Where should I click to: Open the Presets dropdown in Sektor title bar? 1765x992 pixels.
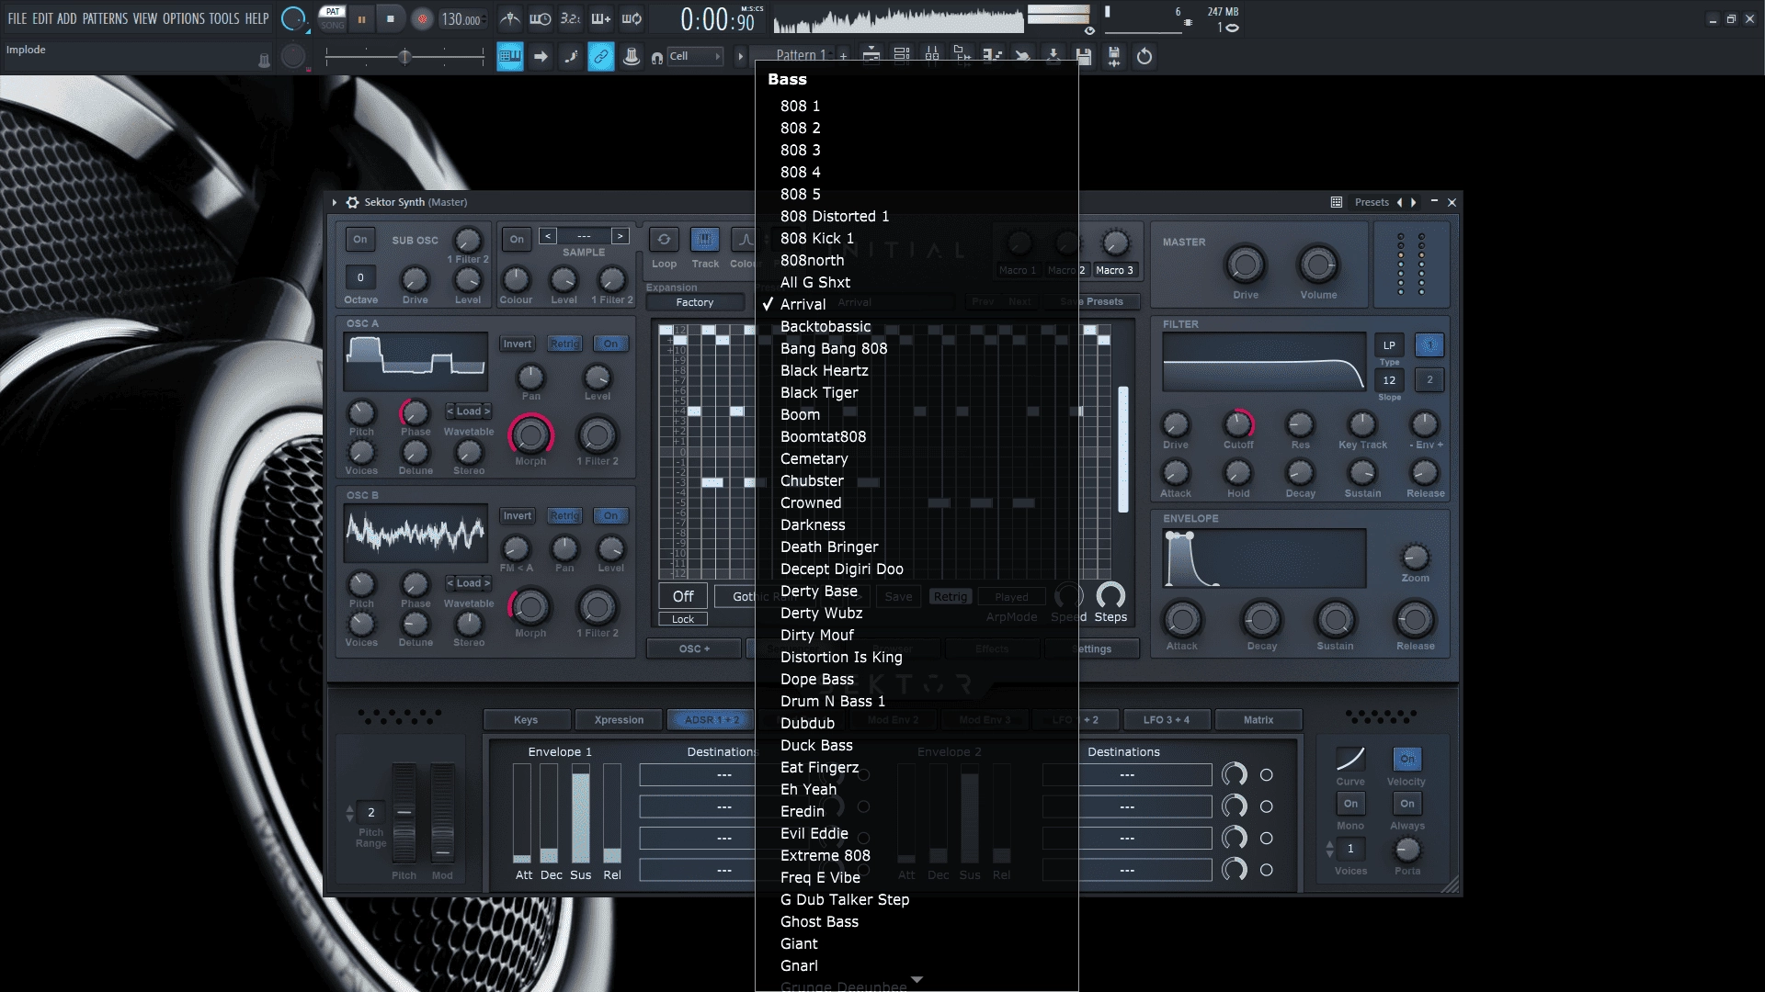[1372, 202]
